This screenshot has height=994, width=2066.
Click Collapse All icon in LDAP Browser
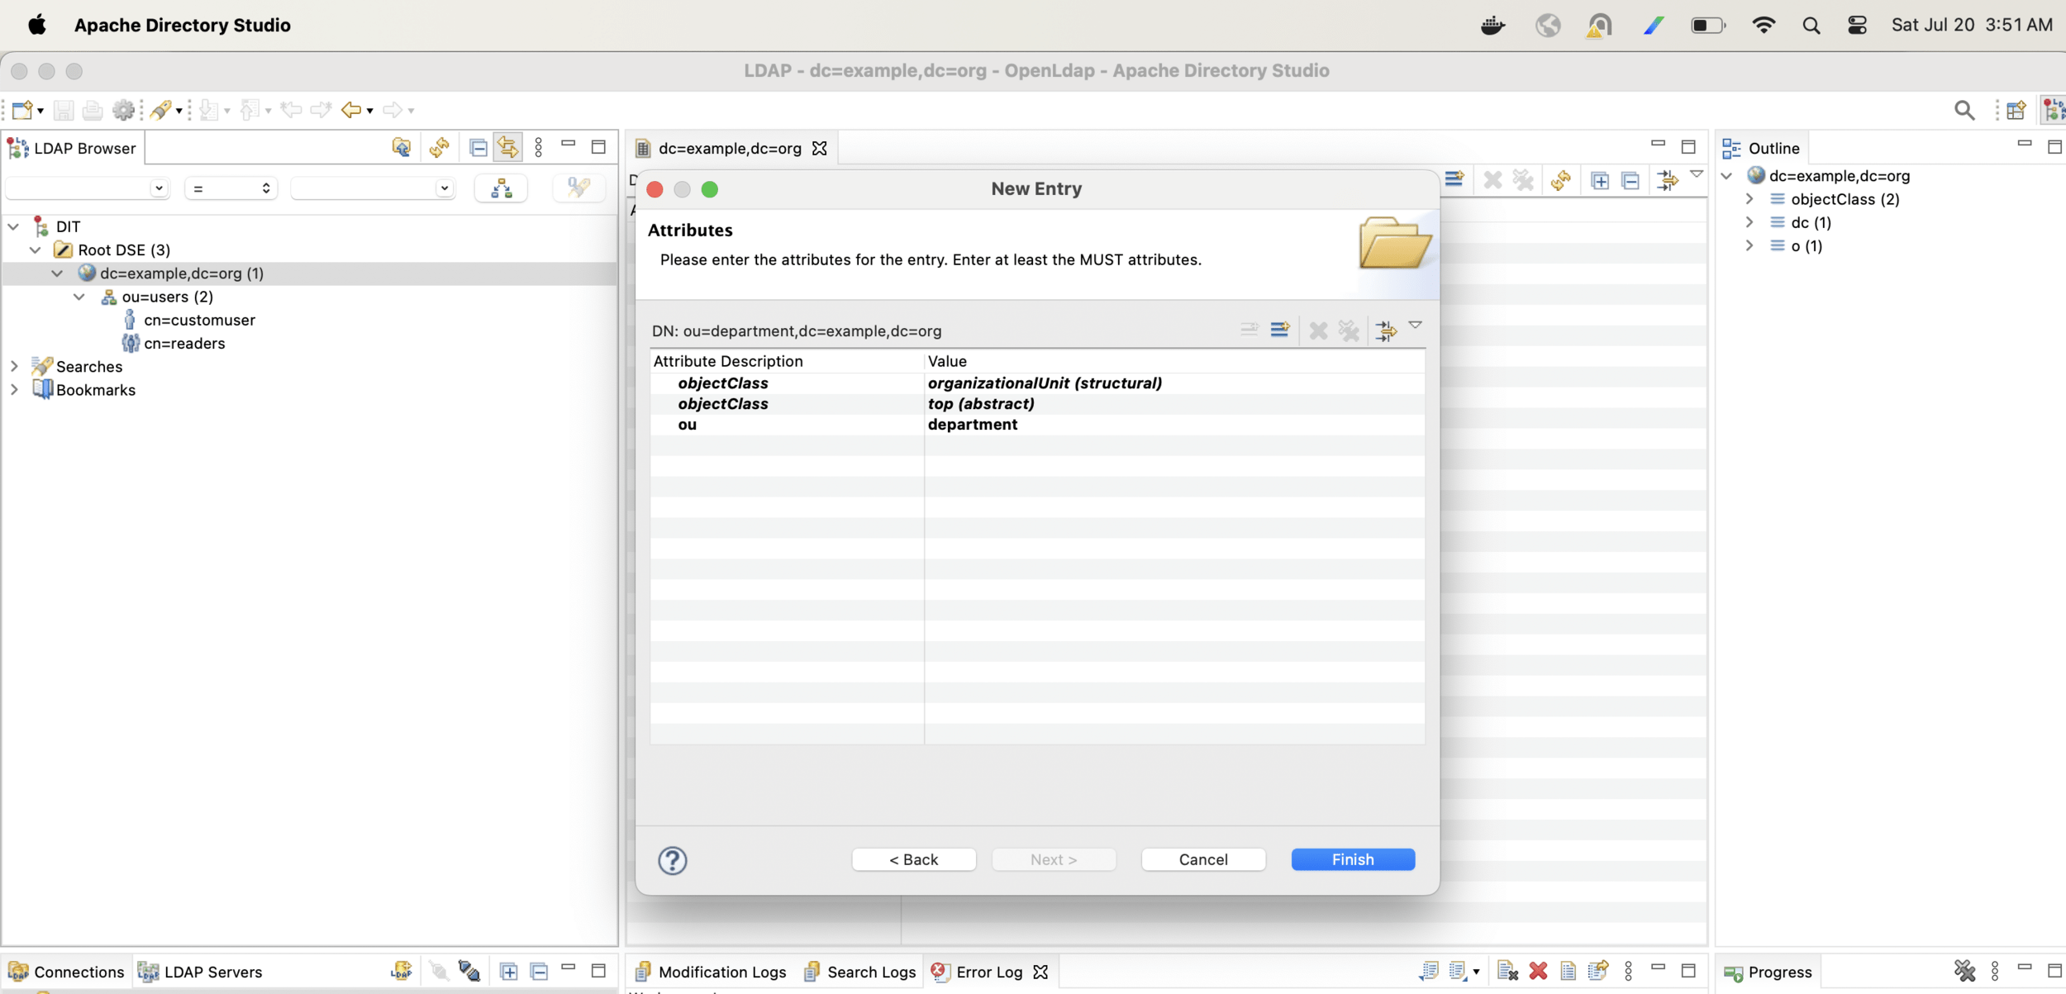click(478, 148)
